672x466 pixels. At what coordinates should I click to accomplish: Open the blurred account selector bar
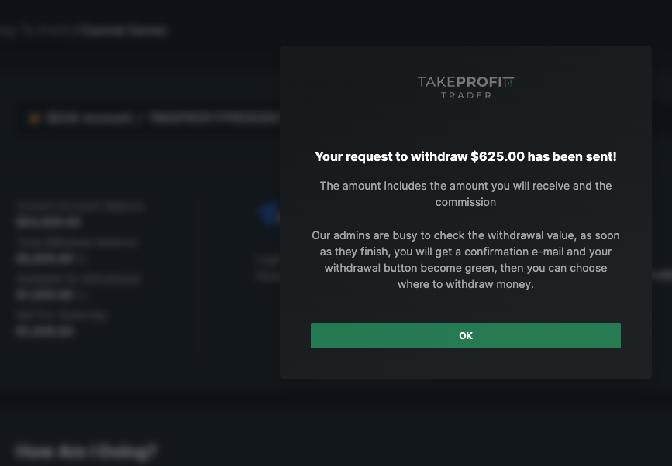[x=149, y=118]
